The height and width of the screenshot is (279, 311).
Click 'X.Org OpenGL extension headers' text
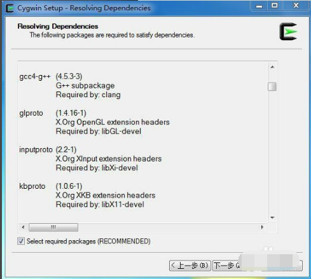tap(113, 122)
